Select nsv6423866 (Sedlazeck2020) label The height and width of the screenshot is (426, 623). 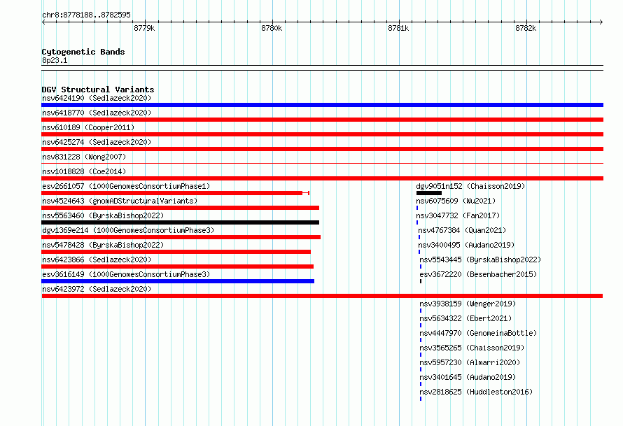coord(97,260)
